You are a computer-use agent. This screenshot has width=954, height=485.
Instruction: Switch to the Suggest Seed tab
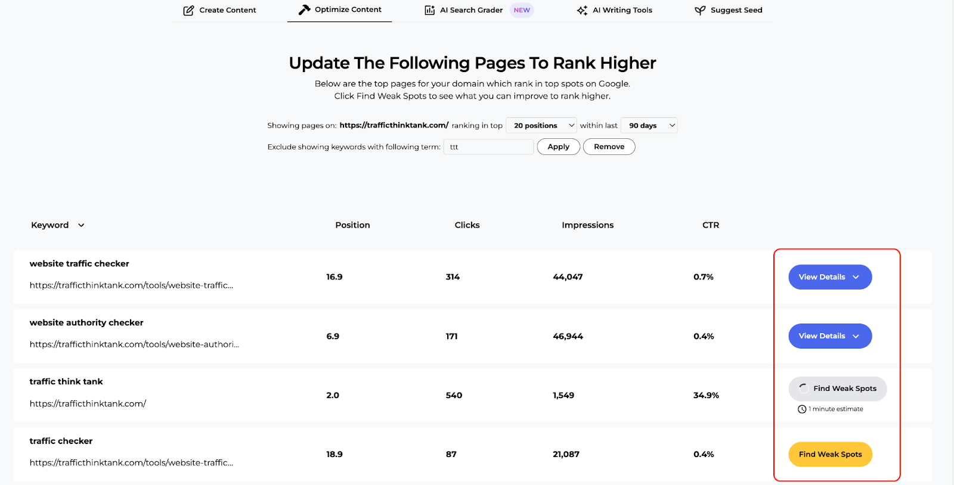(736, 10)
